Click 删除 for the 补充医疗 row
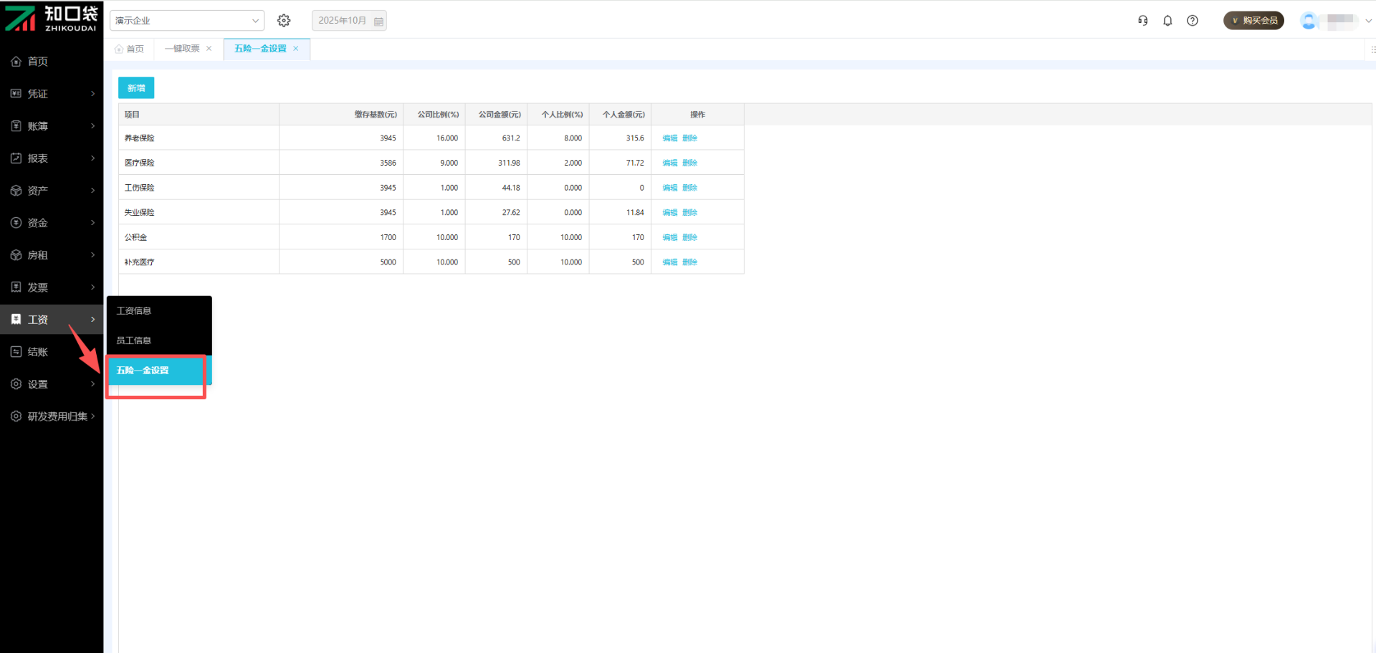The image size is (1376, 653). pyautogui.click(x=689, y=262)
